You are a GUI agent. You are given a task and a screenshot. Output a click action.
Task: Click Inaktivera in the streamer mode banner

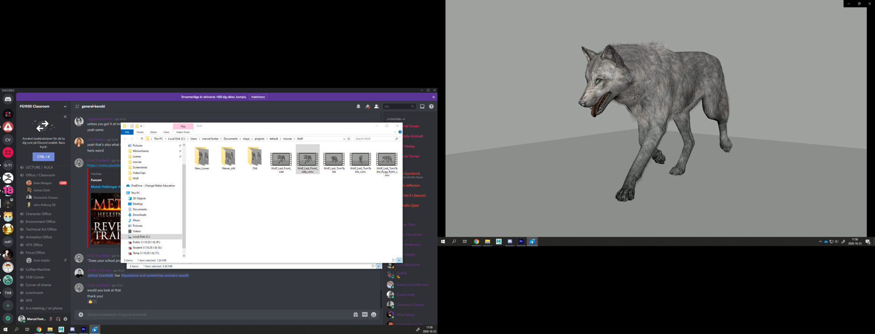[258, 97]
